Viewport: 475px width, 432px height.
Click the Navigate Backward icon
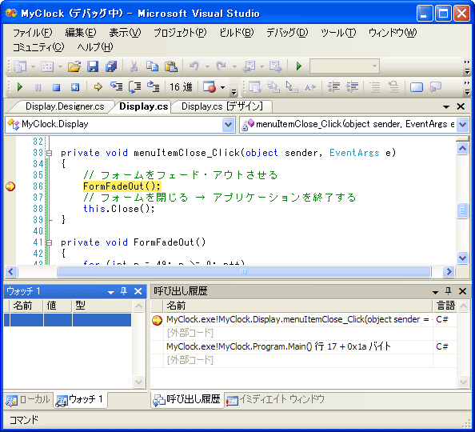(249, 66)
